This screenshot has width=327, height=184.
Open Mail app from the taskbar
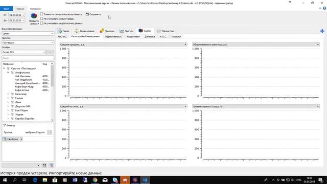coord(105,180)
